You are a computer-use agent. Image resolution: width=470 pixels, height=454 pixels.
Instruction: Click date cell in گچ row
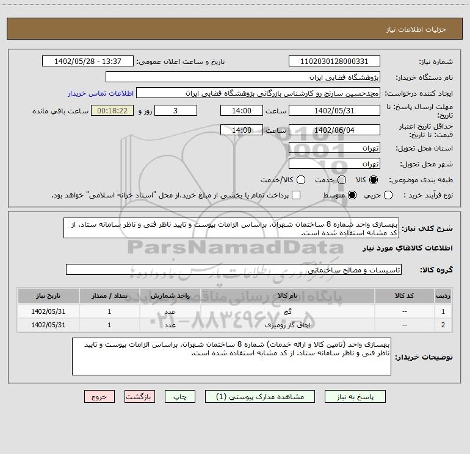[x=48, y=311]
